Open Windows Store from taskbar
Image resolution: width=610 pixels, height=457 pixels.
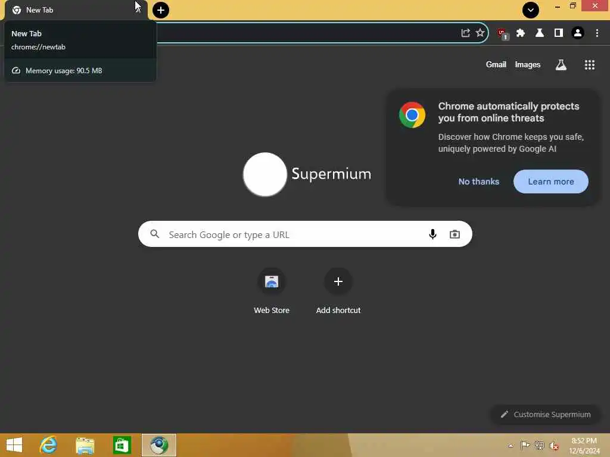122,445
